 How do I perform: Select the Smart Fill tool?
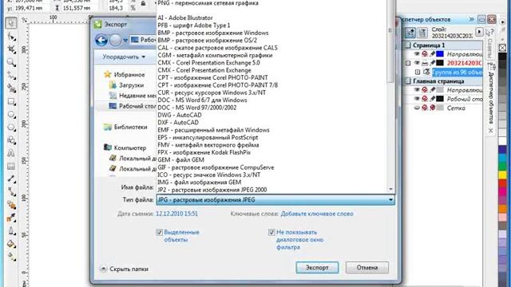(x=11, y=88)
